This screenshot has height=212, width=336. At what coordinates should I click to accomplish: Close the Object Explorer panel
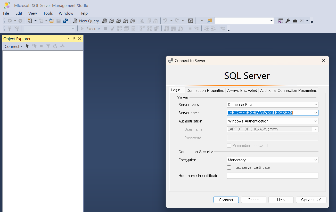pos(79,39)
